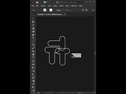Open the Object menu
The image size is (126, 94).
[43, 6]
